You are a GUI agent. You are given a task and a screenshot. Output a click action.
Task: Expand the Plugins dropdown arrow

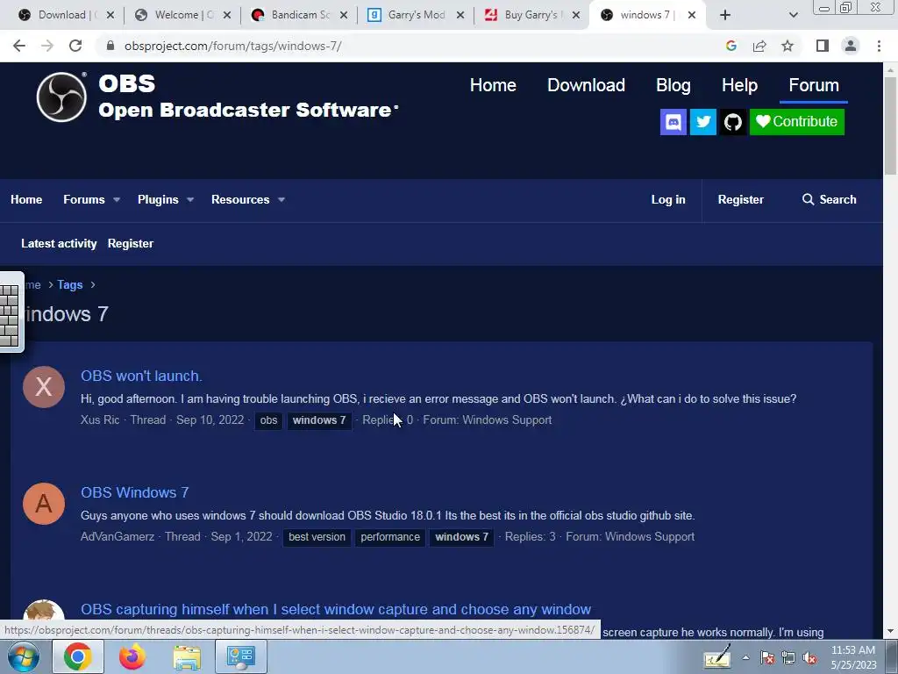190,199
